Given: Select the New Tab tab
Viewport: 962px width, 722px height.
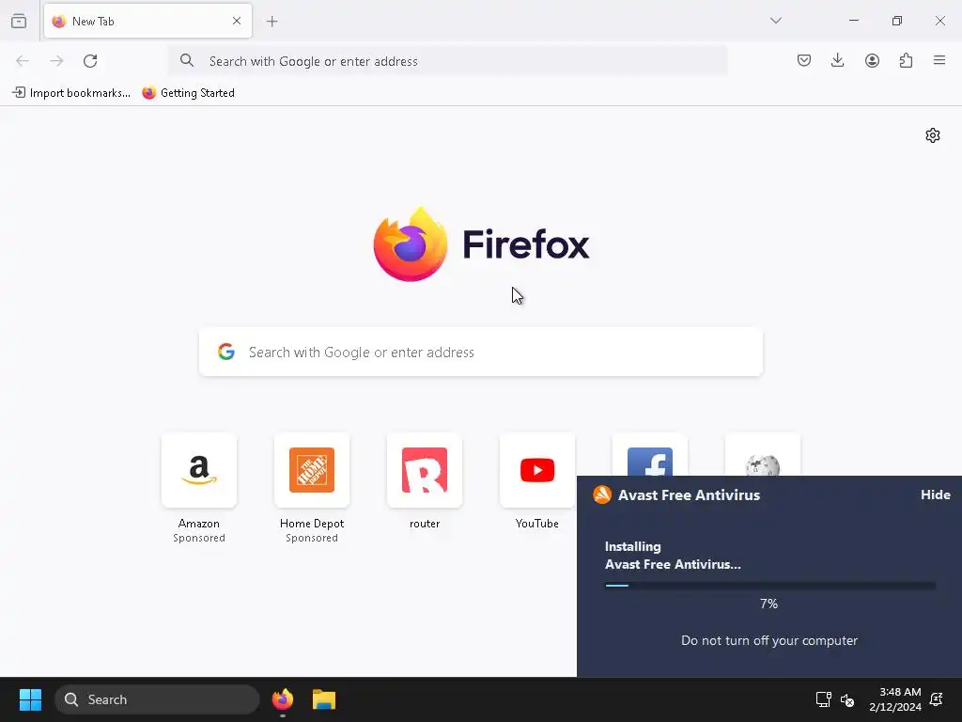Looking at the screenshot, I should pos(147,21).
